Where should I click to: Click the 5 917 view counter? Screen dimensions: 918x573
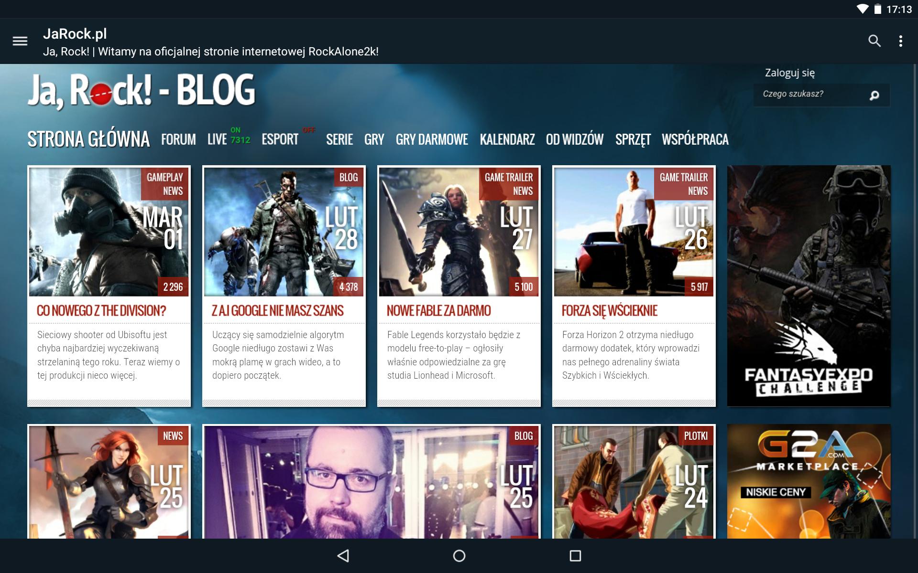pyautogui.click(x=699, y=287)
